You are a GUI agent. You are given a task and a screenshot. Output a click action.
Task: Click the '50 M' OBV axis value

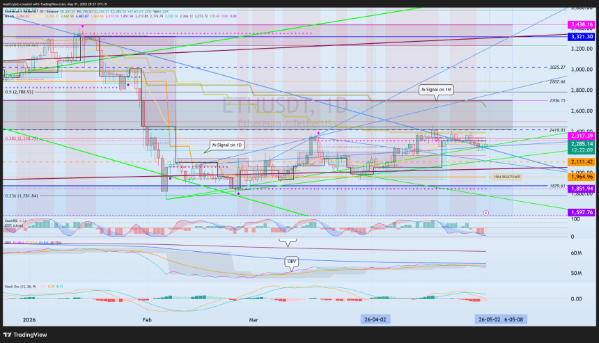click(x=576, y=273)
